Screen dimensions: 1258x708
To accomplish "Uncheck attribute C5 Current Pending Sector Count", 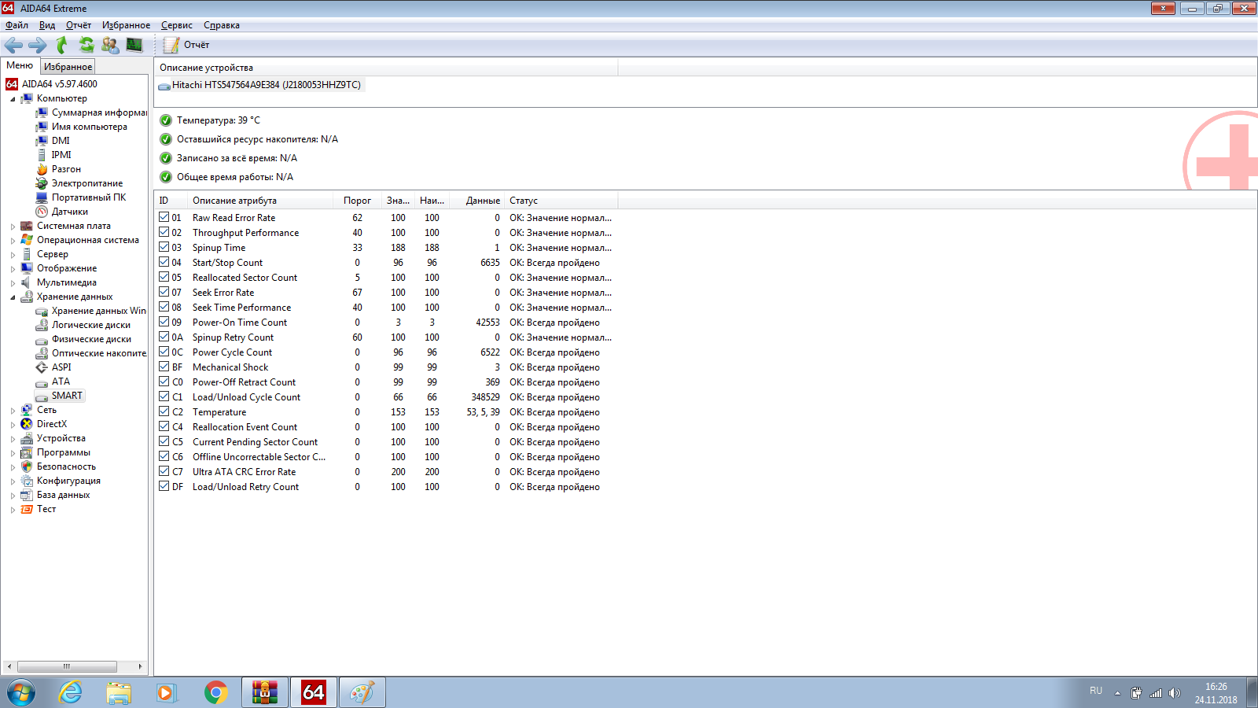I will tap(164, 441).
